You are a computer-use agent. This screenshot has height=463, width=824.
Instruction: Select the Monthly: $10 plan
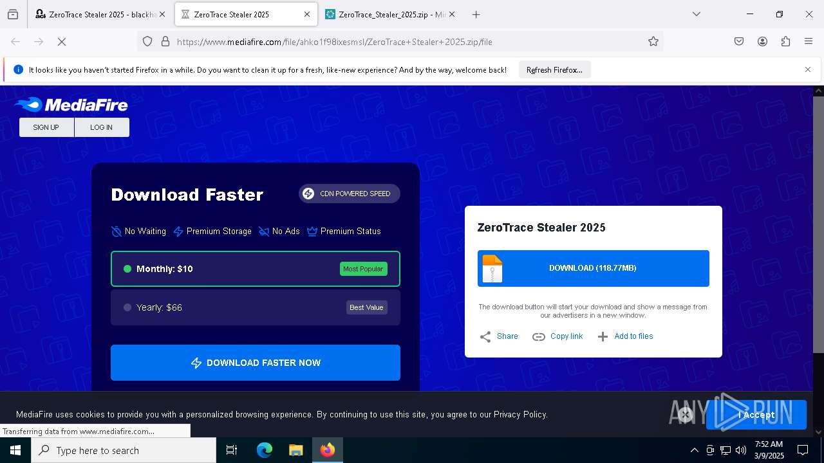(x=256, y=269)
